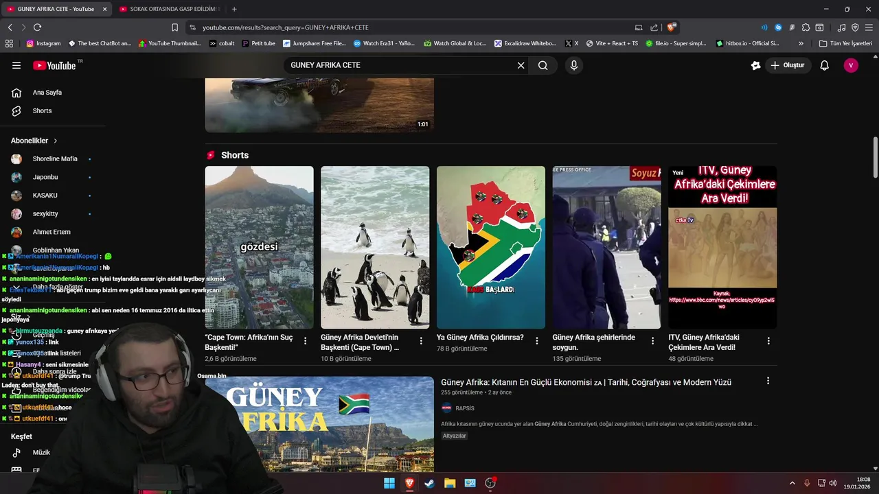
Task: Open the media control music note icon
Action: pyautogui.click(x=841, y=27)
